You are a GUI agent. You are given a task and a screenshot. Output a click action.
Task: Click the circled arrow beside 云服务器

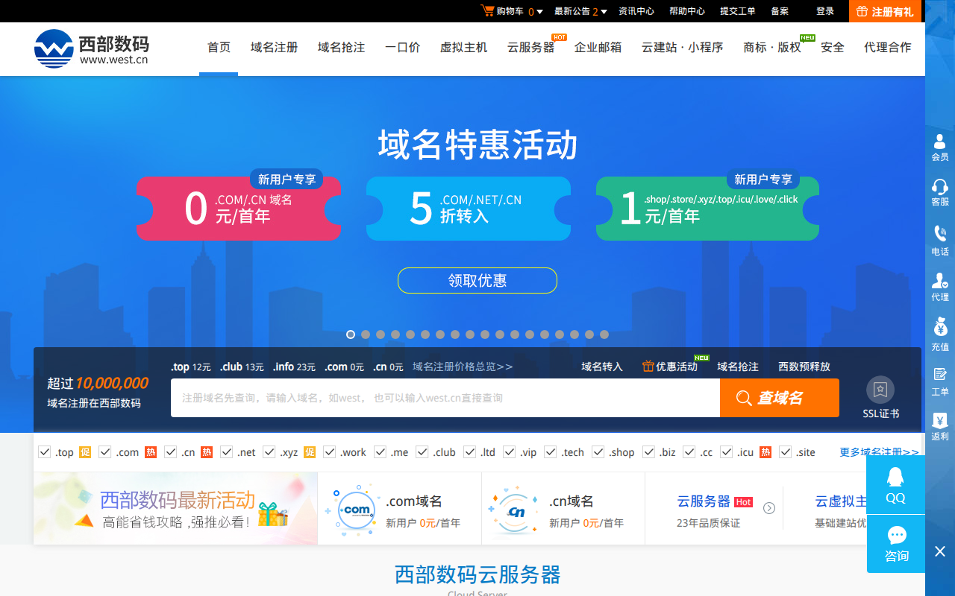pyautogui.click(x=769, y=508)
